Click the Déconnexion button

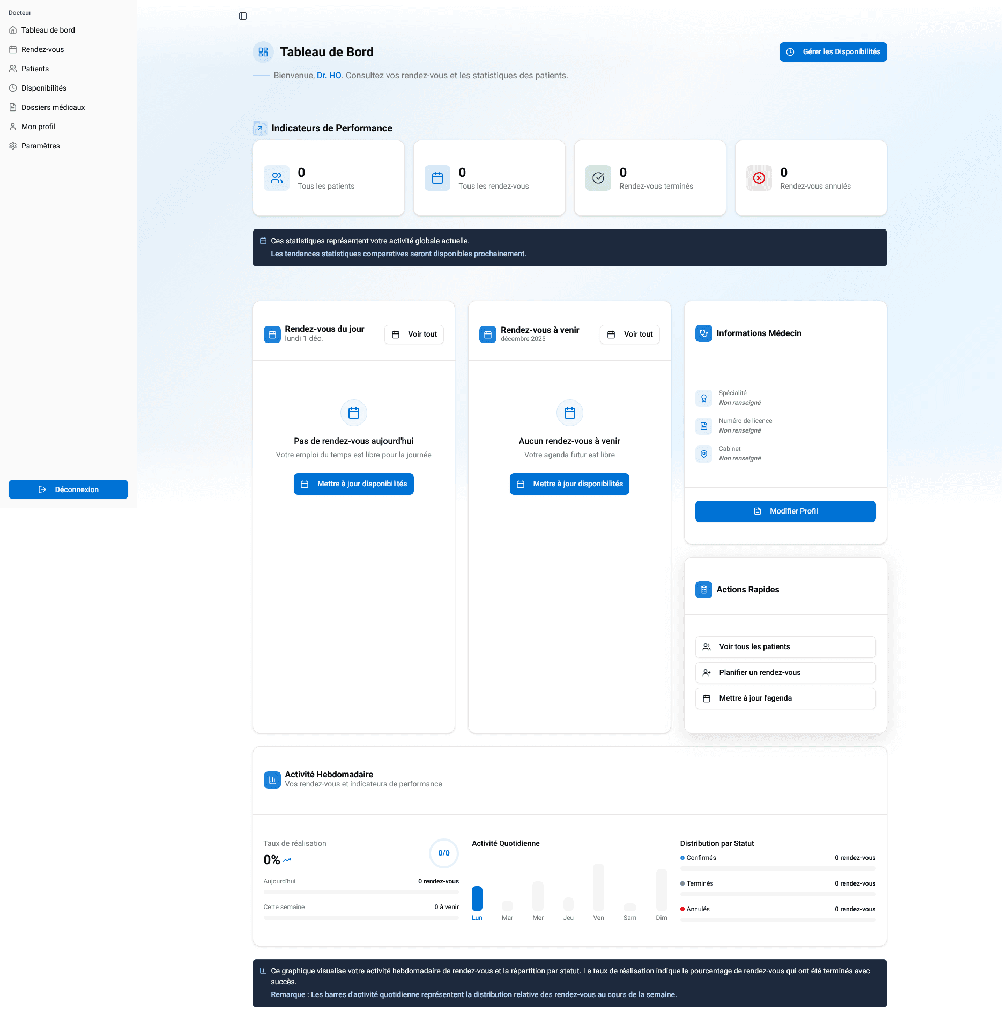[x=68, y=489]
